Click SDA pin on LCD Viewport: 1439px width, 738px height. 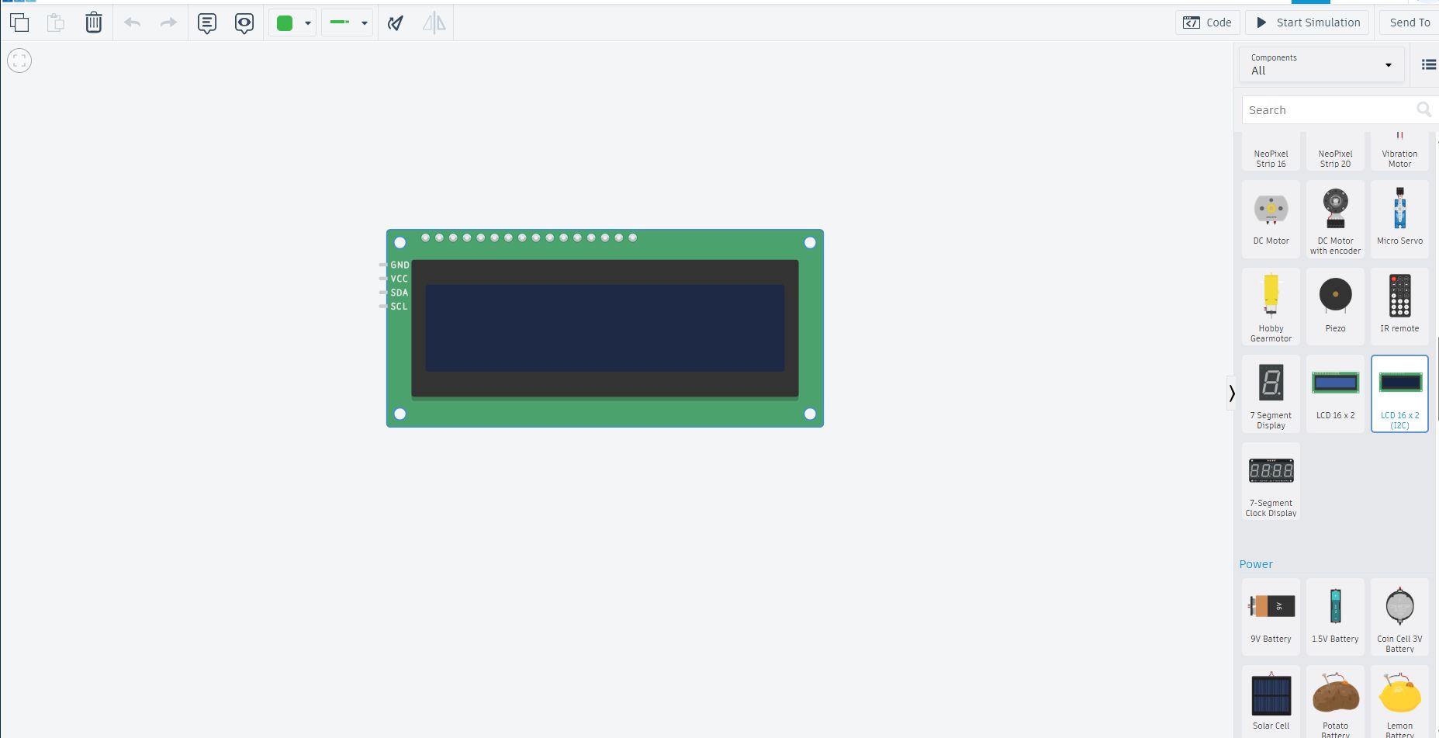383,293
